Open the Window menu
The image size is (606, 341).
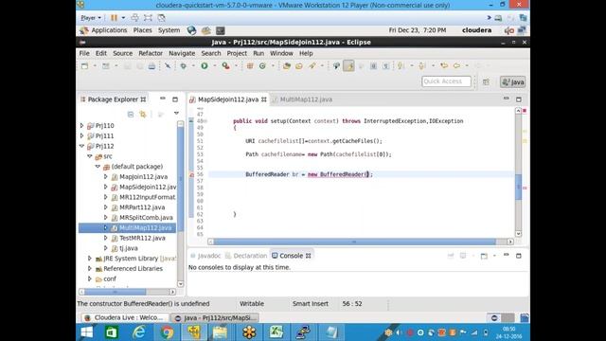[x=281, y=53]
